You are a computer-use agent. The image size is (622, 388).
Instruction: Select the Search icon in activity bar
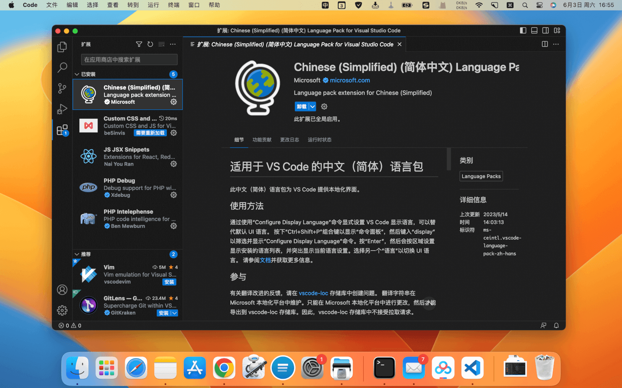pyautogui.click(x=62, y=67)
